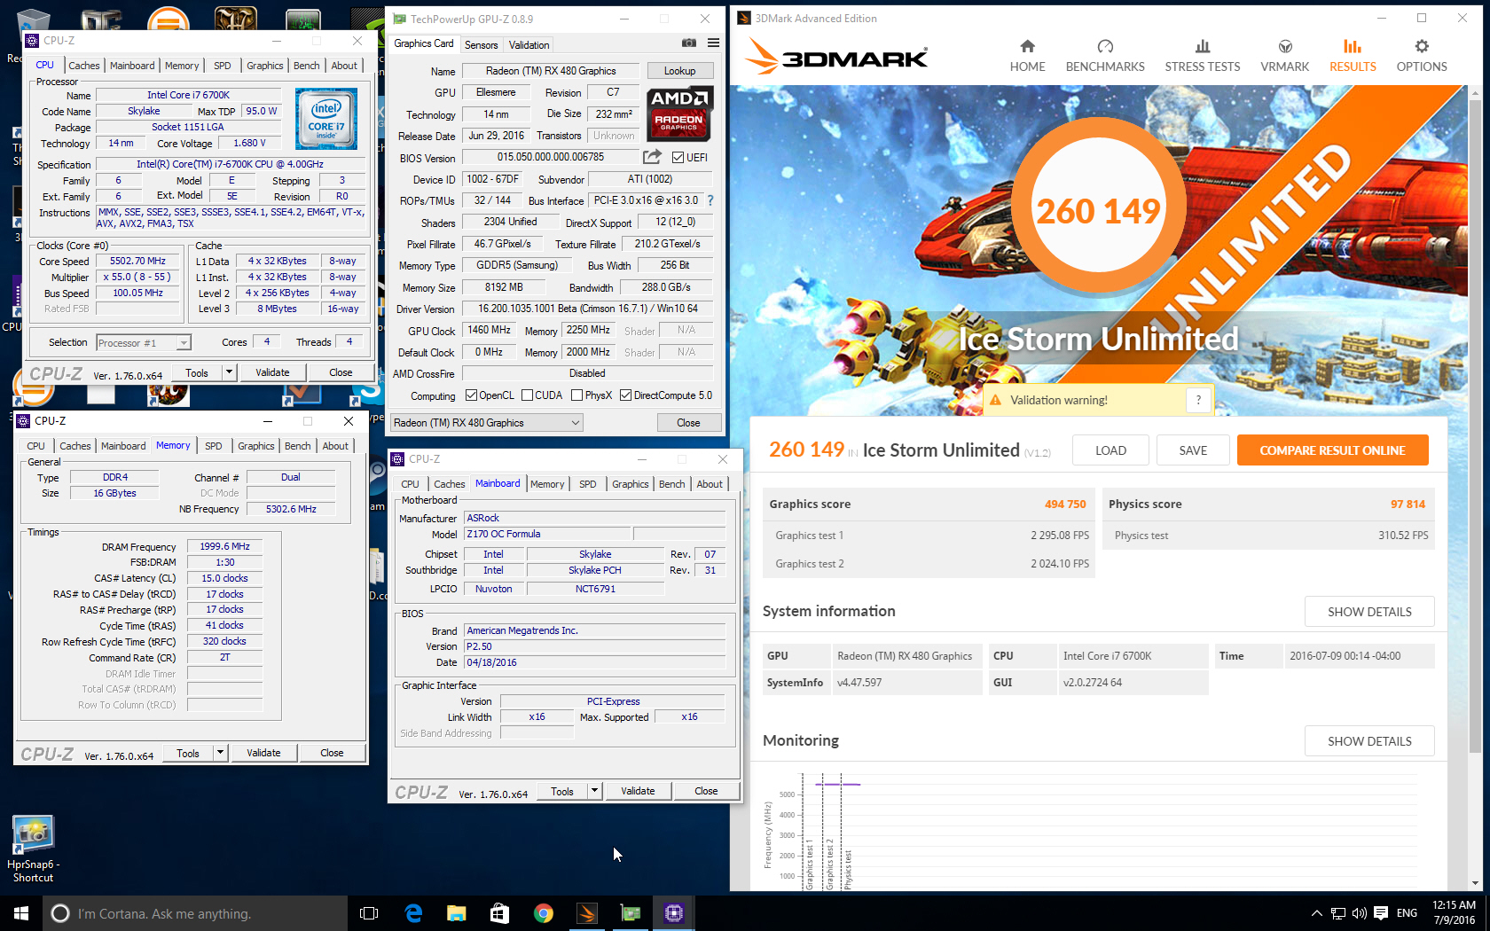Image resolution: width=1490 pixels, height=931 pixels.
Task: Toggle the UEFI checkbox in GPU-Z
Action: [x=678, y=158]
